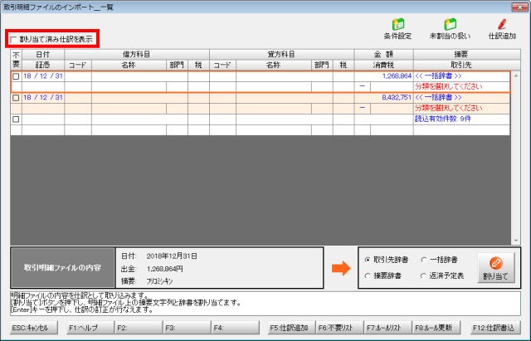Click F12:仕訳書込 button
The image size is (531, 341).
(x=496, y=328)
